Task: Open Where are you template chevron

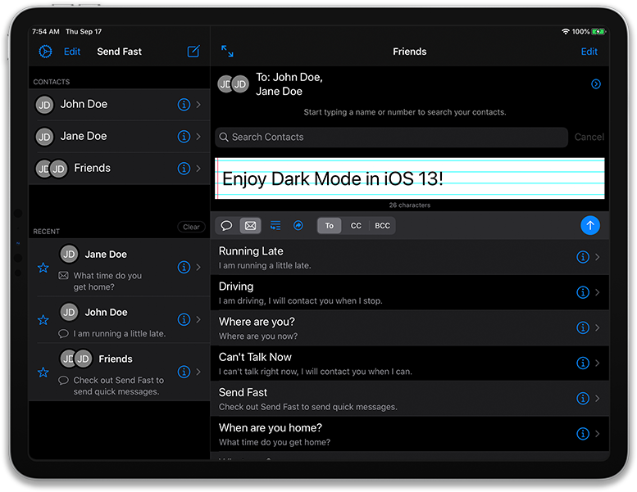Action: pyautogui.click(x=597, y=327)
